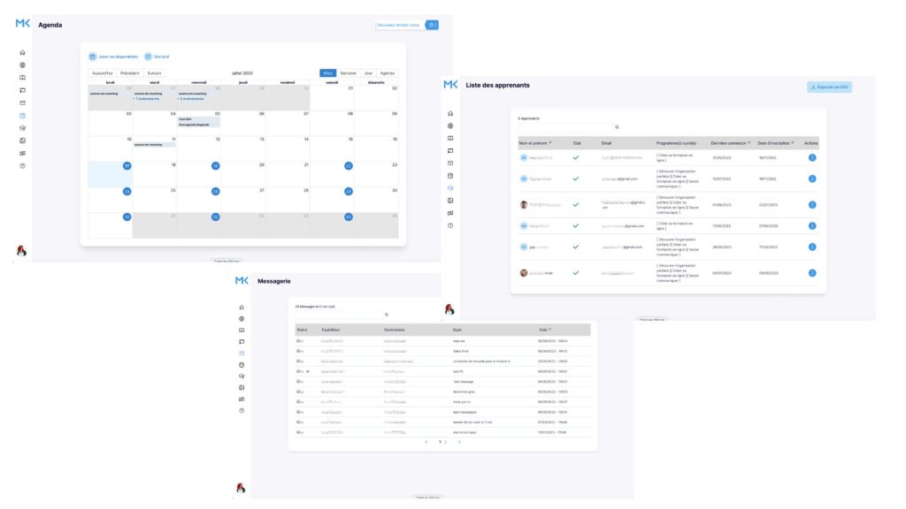Expand '+ 5 événements' in calendar
Viewport: 906px width, 509px height.
point(191,99)
